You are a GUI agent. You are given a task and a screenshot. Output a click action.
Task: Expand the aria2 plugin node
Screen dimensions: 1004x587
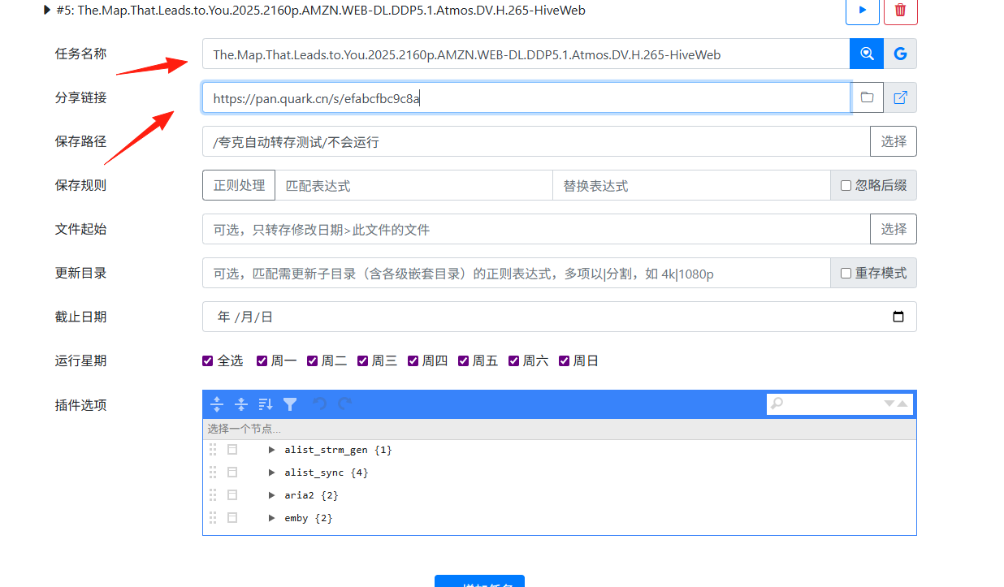[x=272, y=495]
